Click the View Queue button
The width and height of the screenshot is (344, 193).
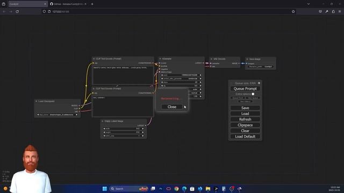[x=253, y=98]
